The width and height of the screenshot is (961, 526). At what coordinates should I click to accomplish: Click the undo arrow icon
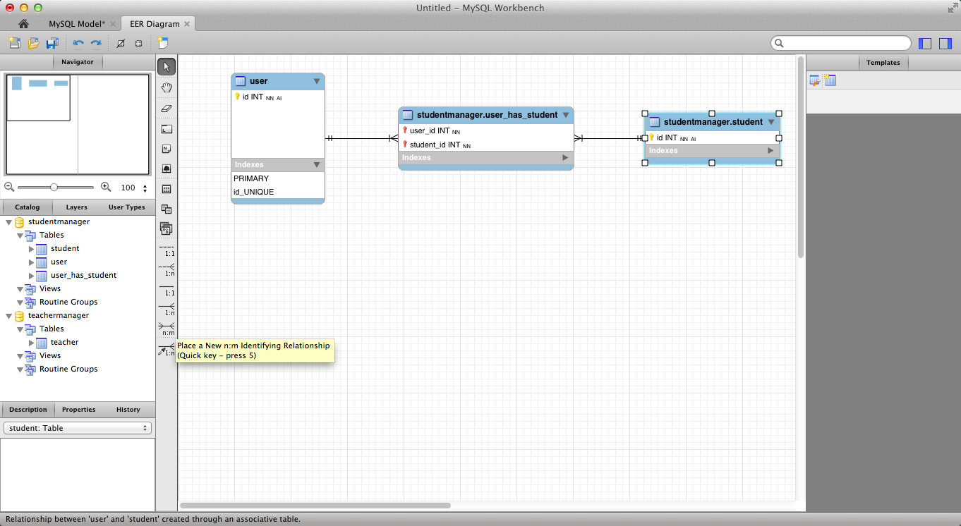78,43
